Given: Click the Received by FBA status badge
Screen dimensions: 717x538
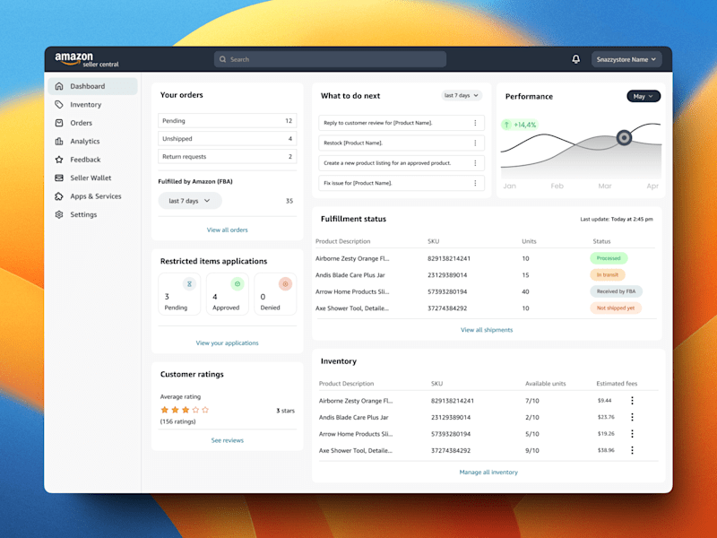Looking at the screenshot, I should click(616, 291).
